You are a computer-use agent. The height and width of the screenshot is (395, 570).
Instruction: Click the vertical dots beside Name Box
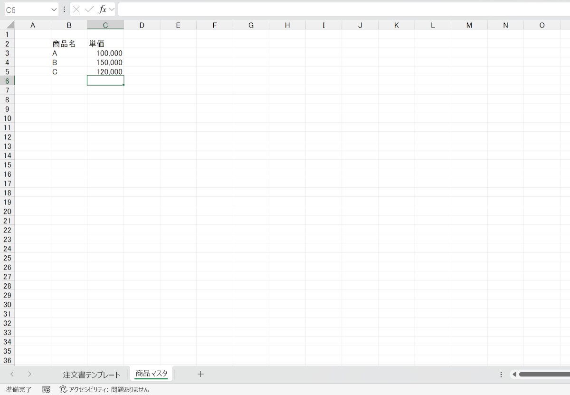coord(65,10)
